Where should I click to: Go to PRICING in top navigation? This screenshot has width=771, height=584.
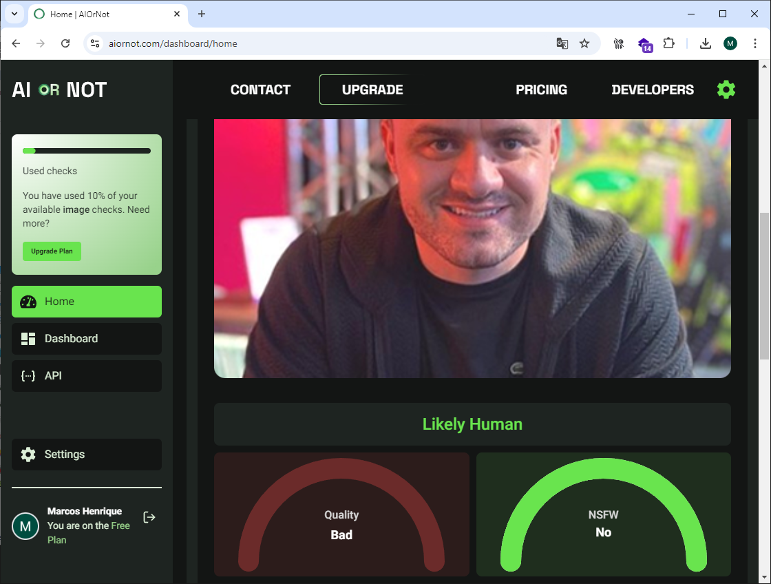pyautogui.click(x=541, y=90)
